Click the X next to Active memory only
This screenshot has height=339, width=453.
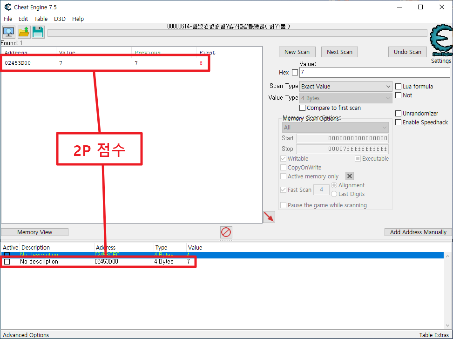click(x=350, y=176)
